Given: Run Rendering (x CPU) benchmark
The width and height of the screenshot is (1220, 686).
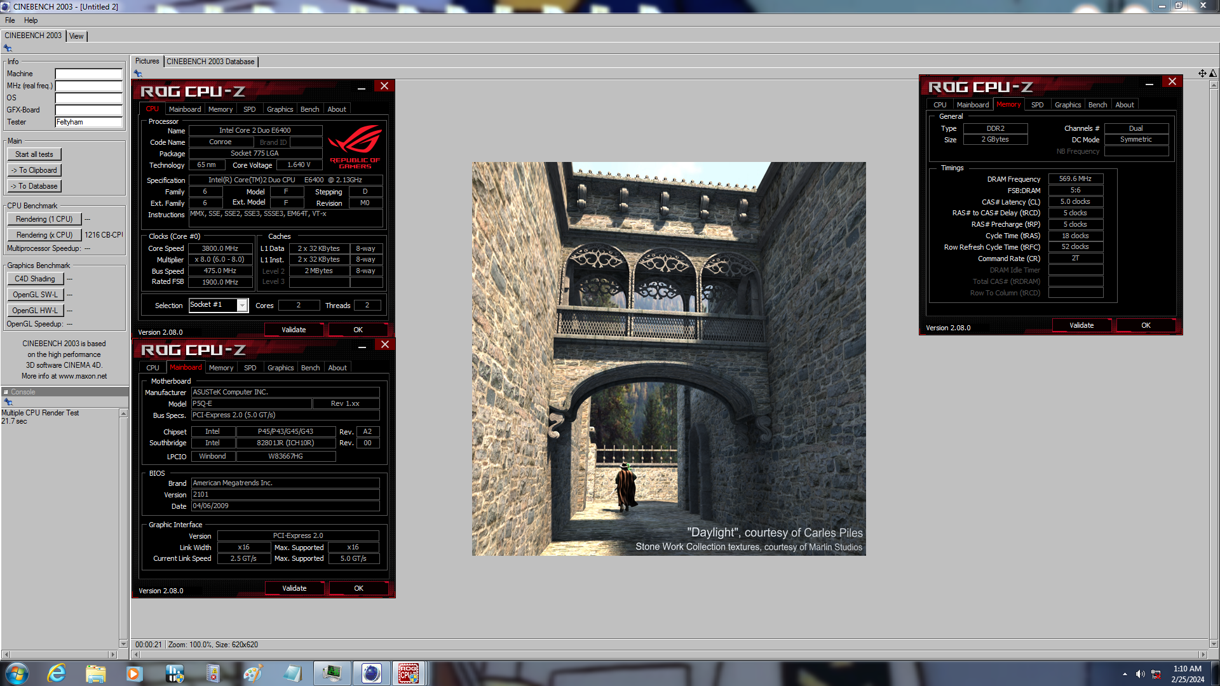Looking at the screenshot, I should [x=44, y=235].
